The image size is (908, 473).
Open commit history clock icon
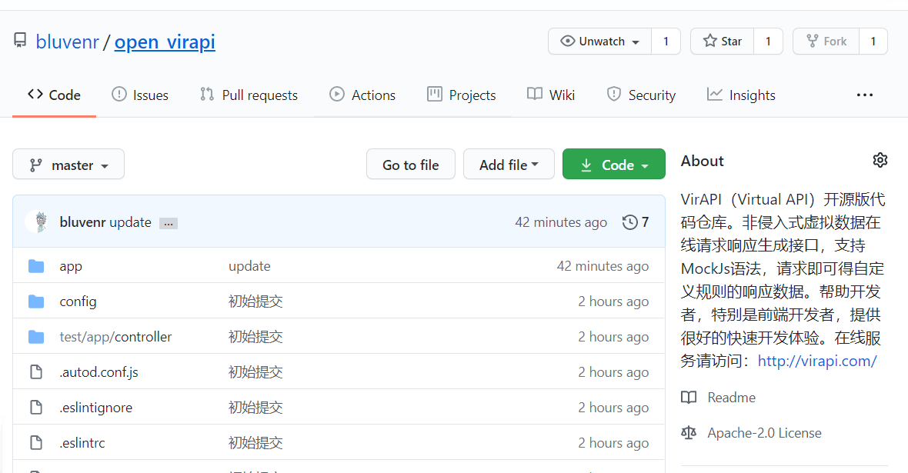(629, 222)
